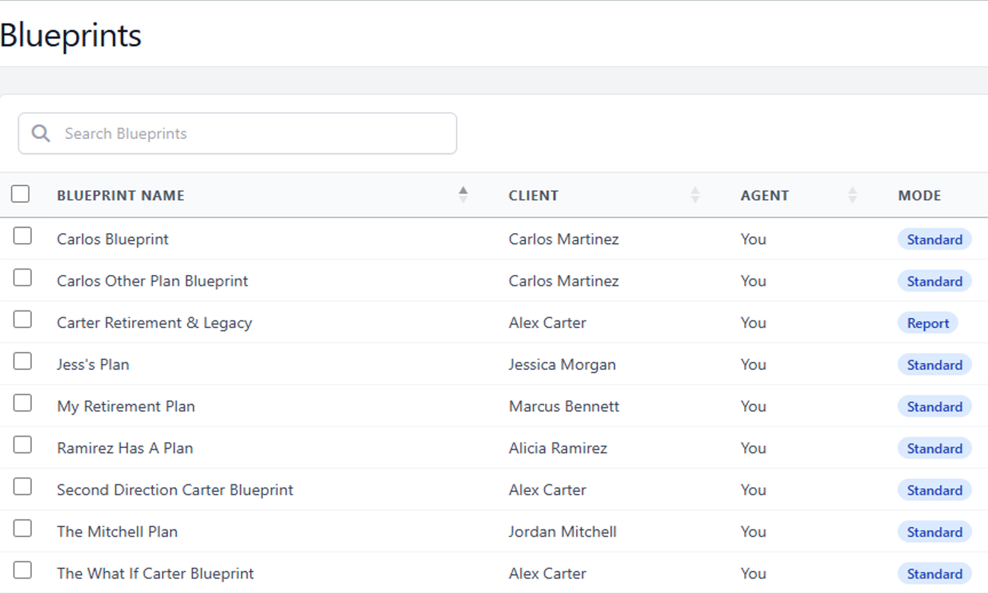Check The What If Carter Blueprint row
The height and width of the screenshot is (593, 988).
(x=23, y=570)
